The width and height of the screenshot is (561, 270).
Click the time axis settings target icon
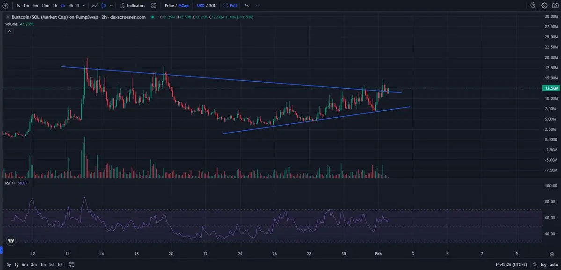pos(552,254)
